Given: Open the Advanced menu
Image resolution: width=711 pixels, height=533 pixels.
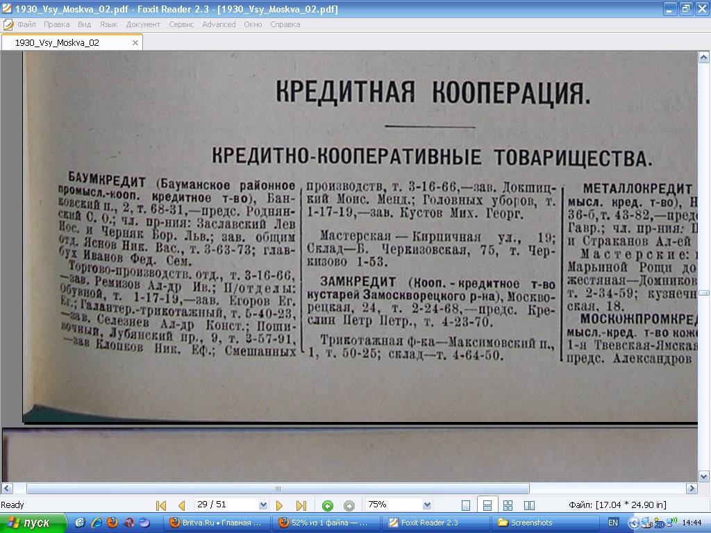Looking at the screenshot, I should point(219,24).
